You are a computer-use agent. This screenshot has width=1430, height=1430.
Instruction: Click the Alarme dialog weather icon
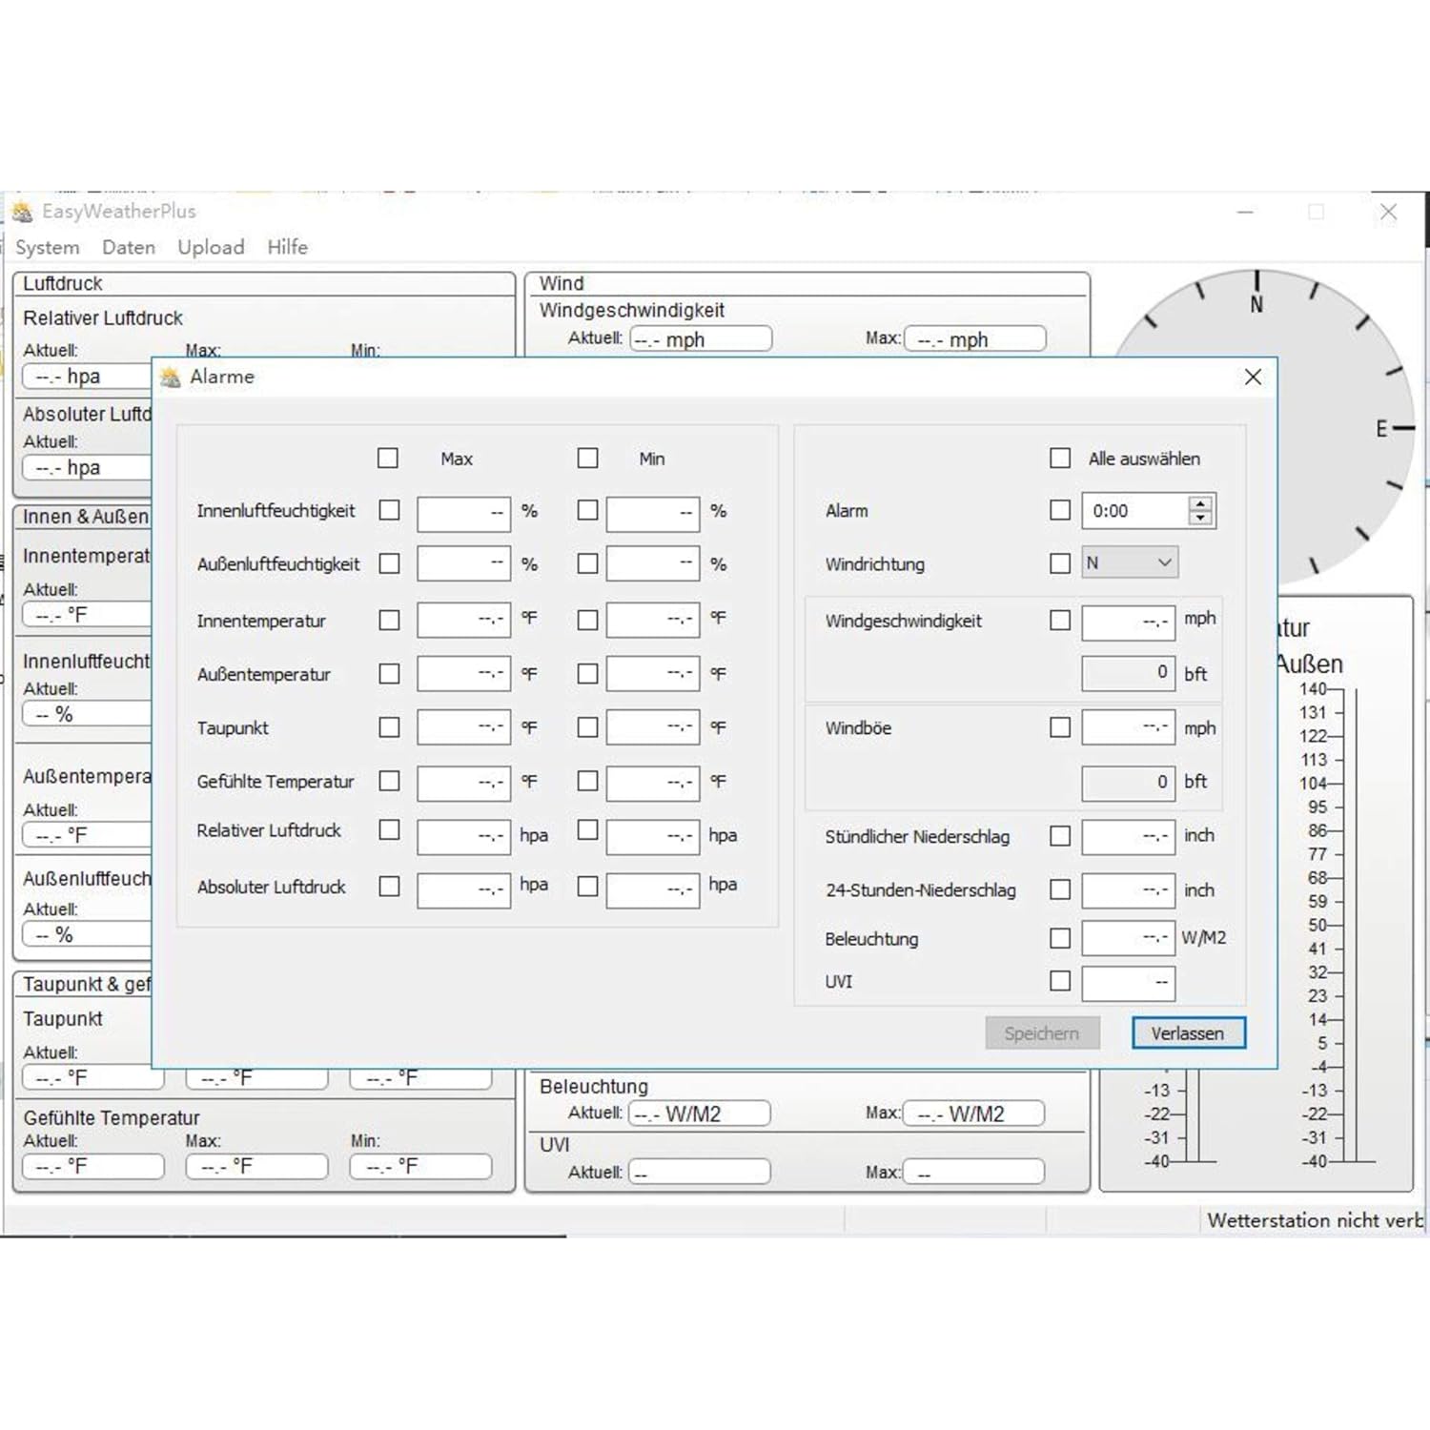point(171,377)
